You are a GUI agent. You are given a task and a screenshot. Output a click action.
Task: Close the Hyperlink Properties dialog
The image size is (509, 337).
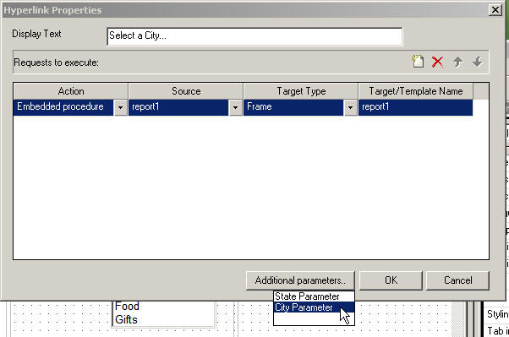495,10
